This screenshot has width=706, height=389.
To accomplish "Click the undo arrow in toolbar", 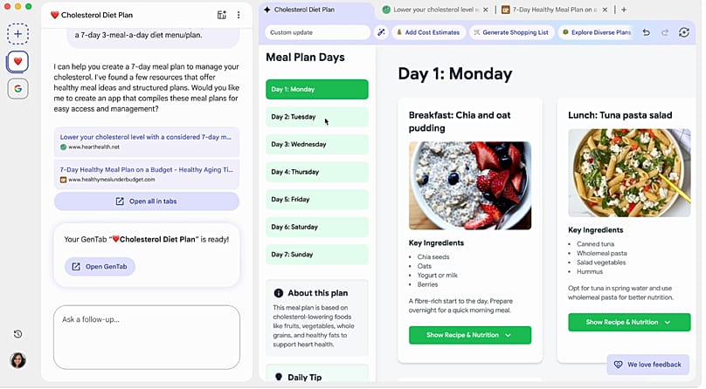I will (646, 32).
